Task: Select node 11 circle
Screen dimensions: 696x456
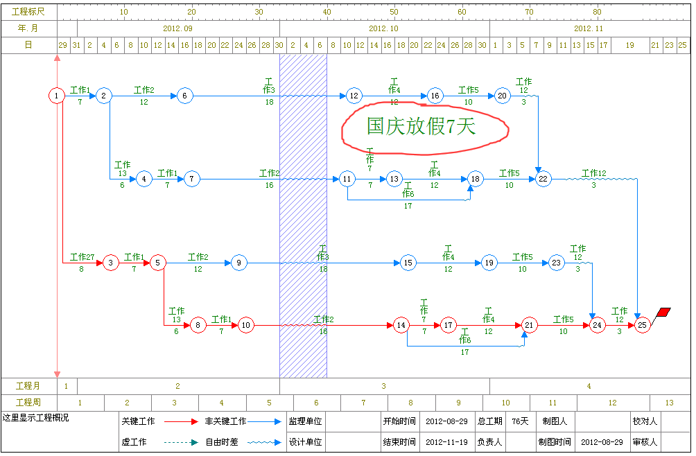Action: [347, 179]
